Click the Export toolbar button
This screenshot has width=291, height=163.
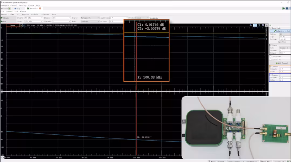point(4,15)
